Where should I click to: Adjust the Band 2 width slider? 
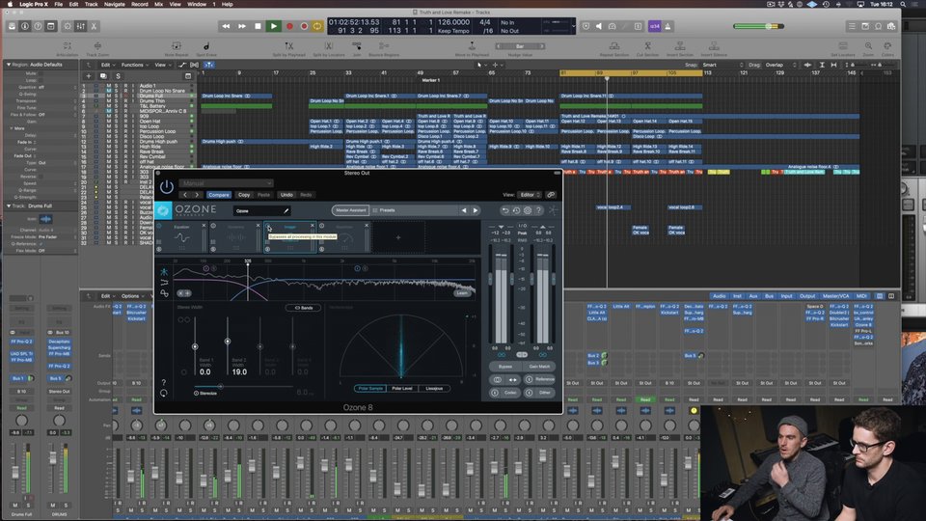228,341
